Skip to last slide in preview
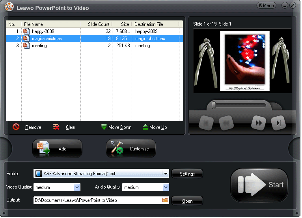Image resolution: width=302 pixels, height=218 pixels. point(278,123)
